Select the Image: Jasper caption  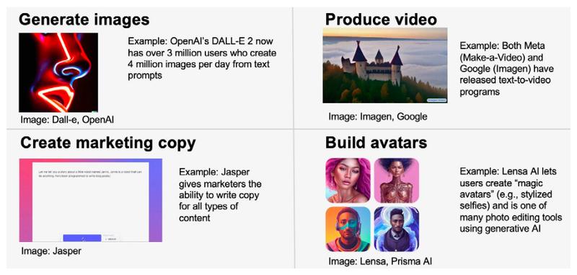pyautogui.click(x=51, y=251)
